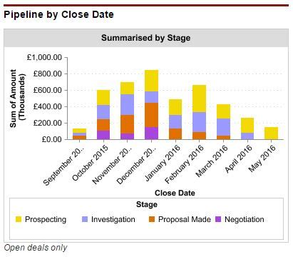Click December's yellow Prospecting segment
Viewport: 293px width, 257px height.
[151, 81]
